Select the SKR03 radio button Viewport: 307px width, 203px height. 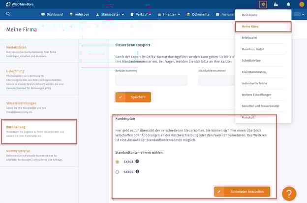[x=117, y=162]
